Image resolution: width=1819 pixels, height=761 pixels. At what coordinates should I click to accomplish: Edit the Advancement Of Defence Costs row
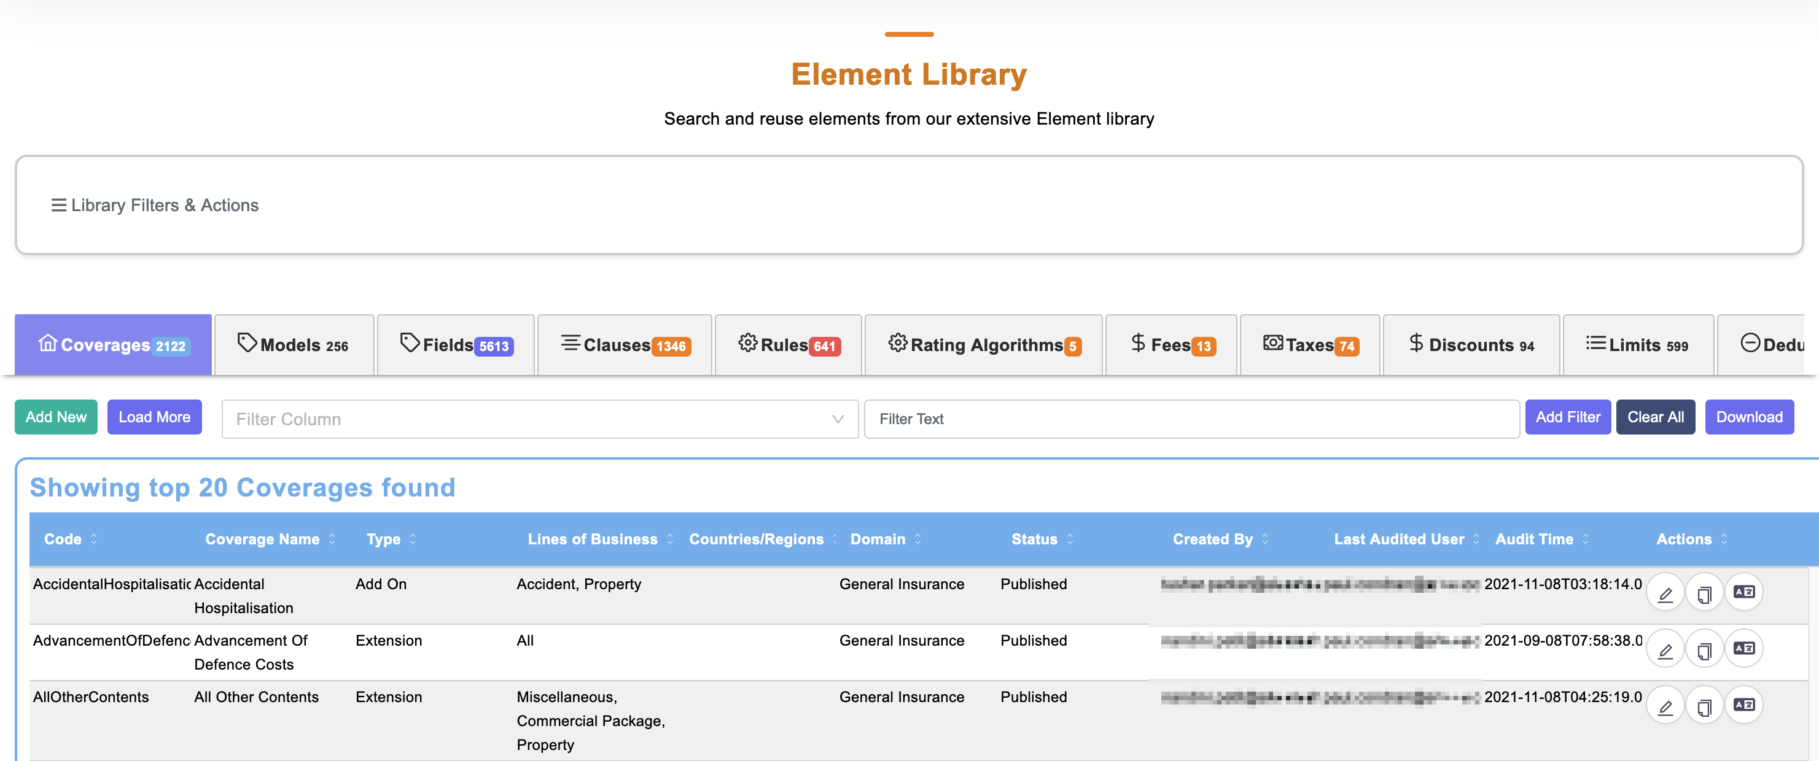point(1665,649)
